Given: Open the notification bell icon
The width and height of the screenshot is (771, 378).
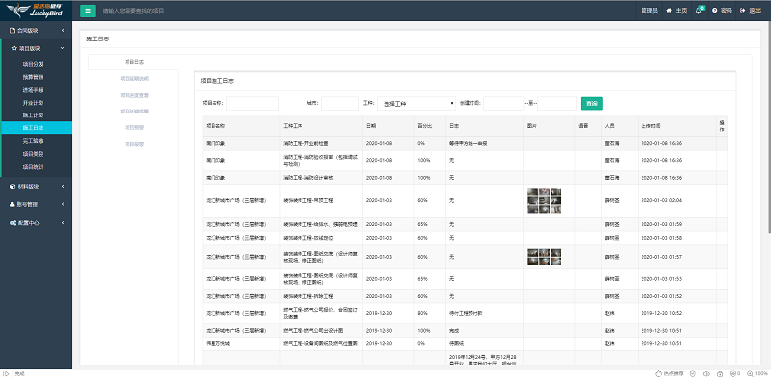Looking at the screenshot, I should pos(699,10).
